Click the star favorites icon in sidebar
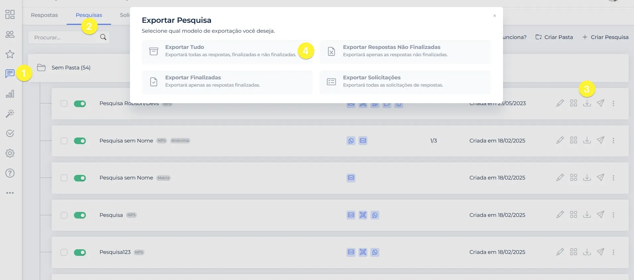The height and width of the screenshot is (280, 634). tap(10, 54)
